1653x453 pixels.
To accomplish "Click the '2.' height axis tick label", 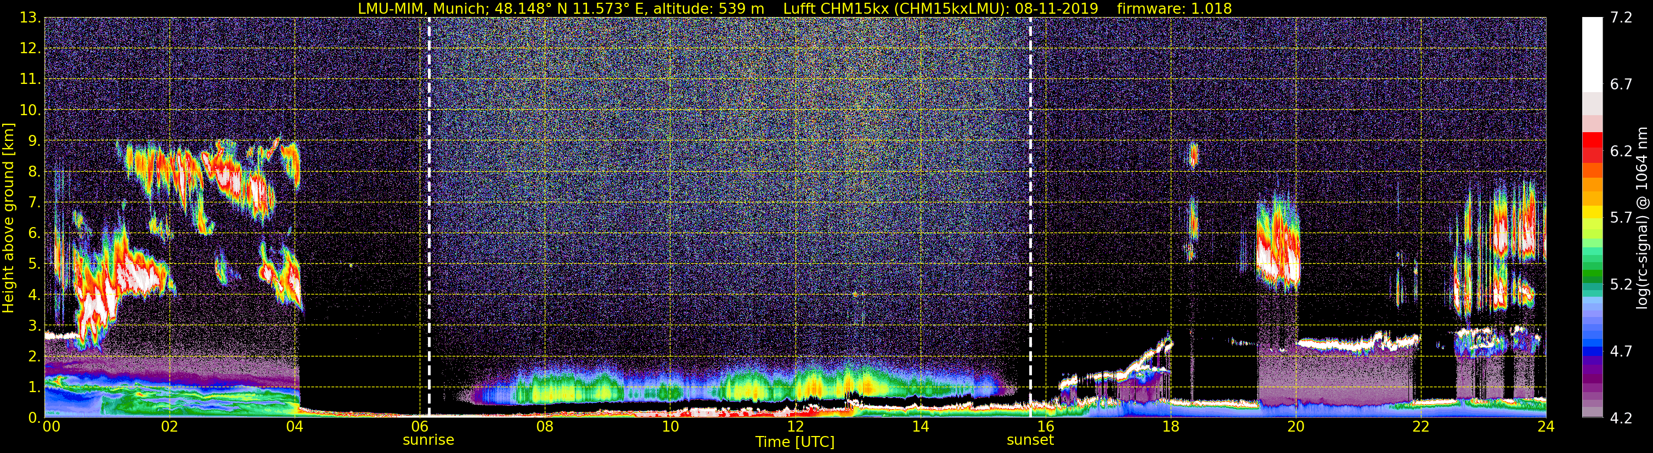I will click(x=33, y=356).
